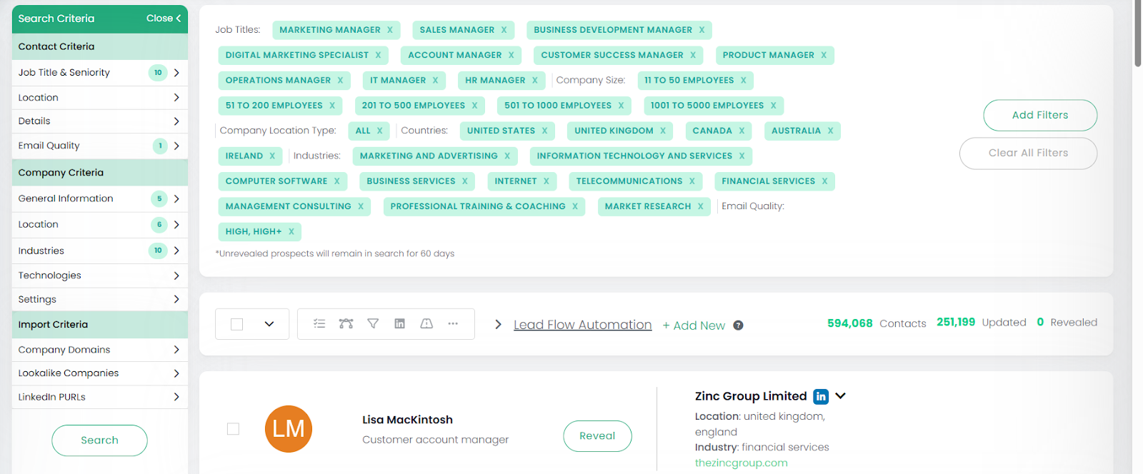Remove the UNITED STATES country filter
The image size is (1143, 474).
point(544,131)
